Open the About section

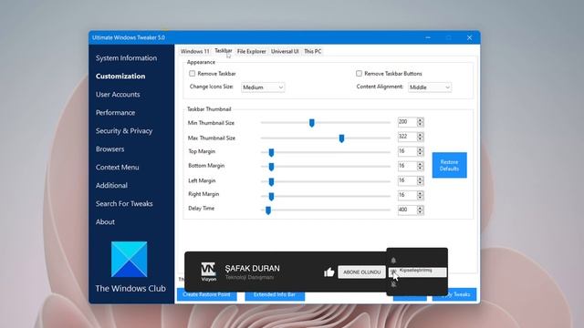tap(105, 222)
